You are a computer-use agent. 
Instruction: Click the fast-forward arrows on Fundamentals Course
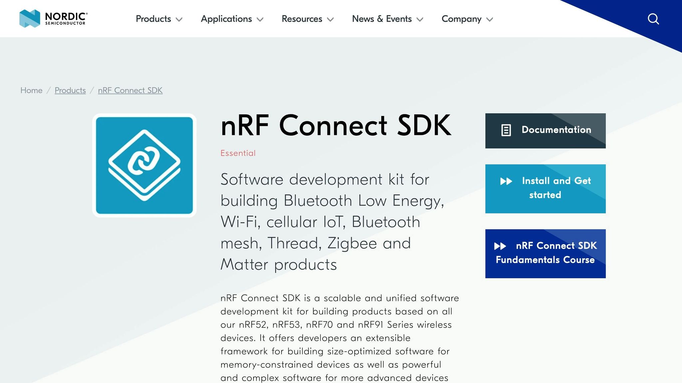pyautogui.click(x=500, y=246)
